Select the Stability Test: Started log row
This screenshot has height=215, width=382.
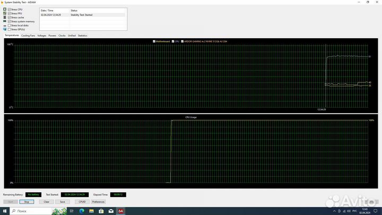(83, 15)
